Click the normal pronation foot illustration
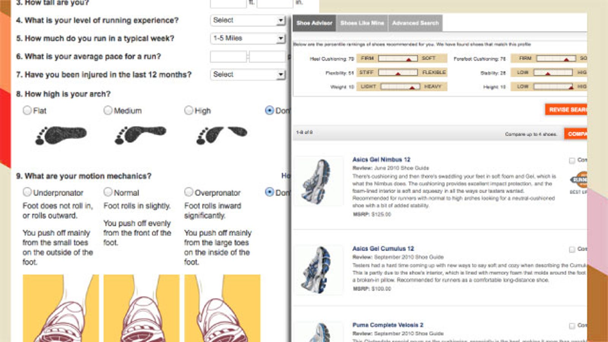 141,308
